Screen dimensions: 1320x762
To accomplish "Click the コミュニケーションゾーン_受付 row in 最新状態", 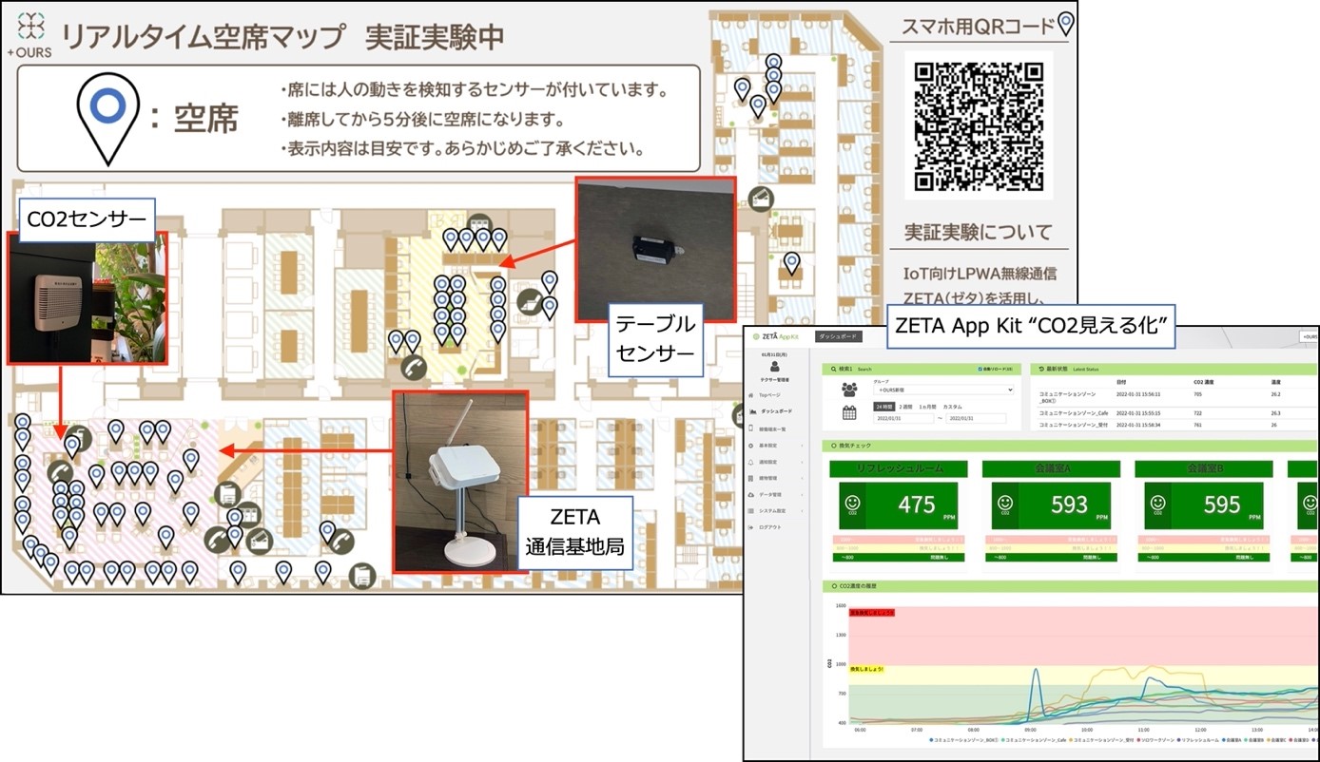I will pos(1176,426).
